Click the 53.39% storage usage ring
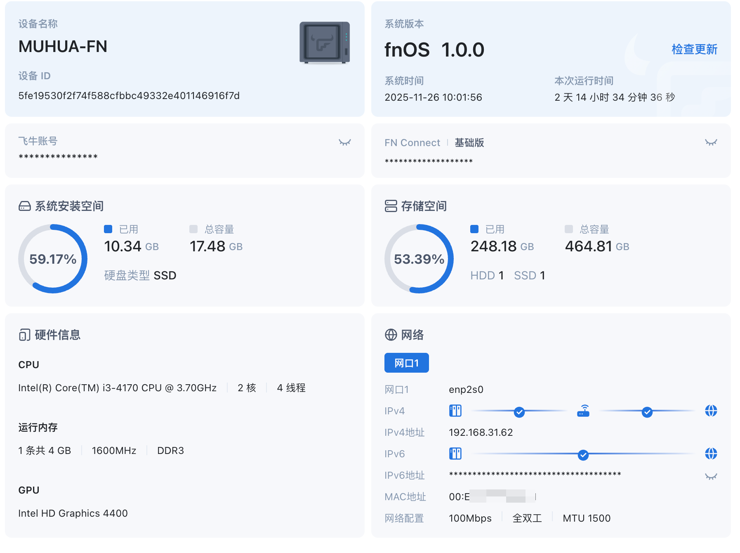 (x=419, y=259)
